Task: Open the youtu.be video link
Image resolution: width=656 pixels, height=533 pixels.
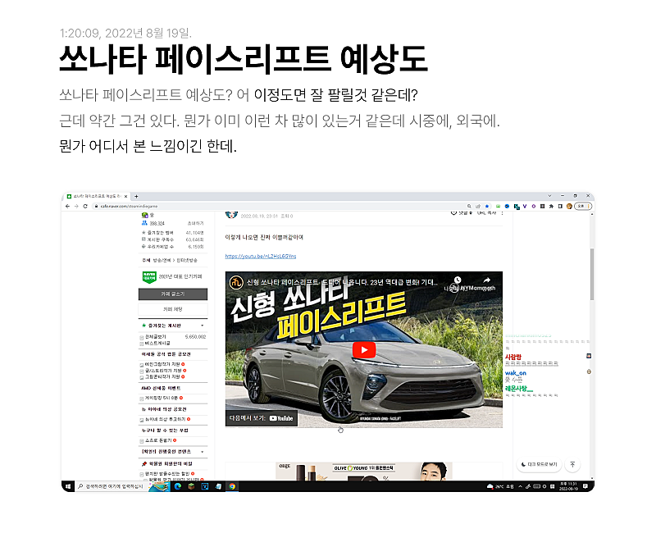Action: 261,256
